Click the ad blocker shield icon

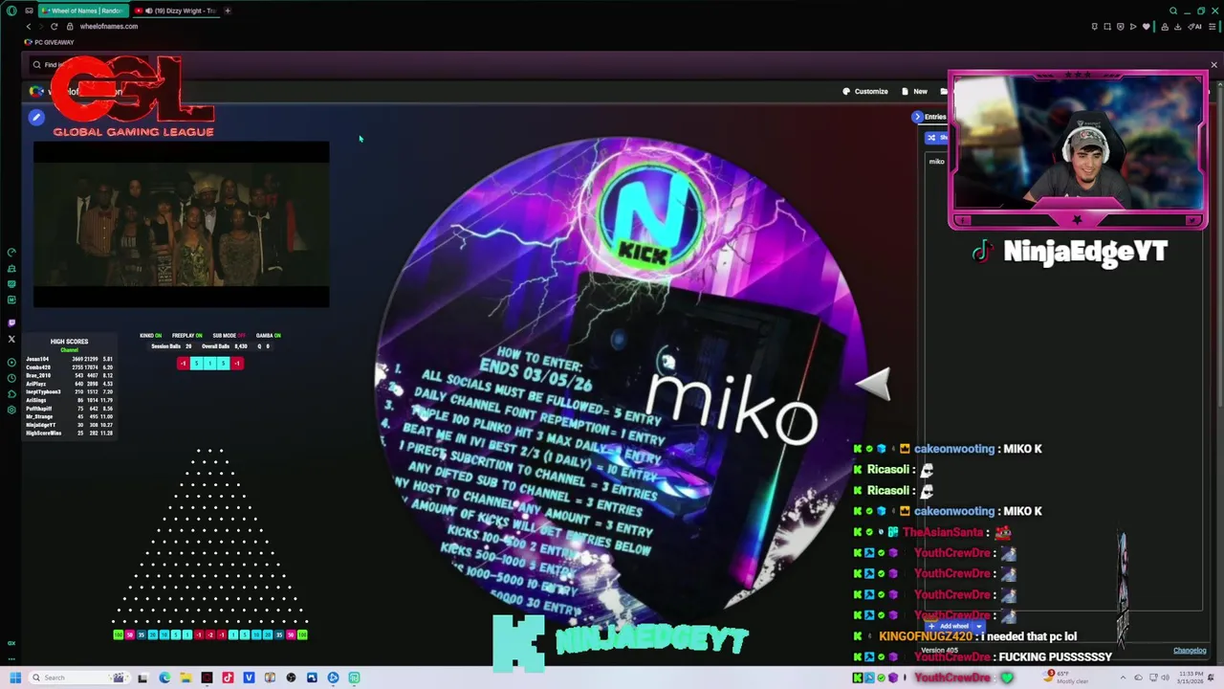[1121, 26]
